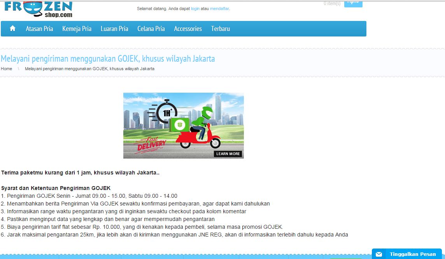Click rule 1 about Senin - Jumat hours
The image size is (445, 259).
pyautogui.click(x=89, y=196)
